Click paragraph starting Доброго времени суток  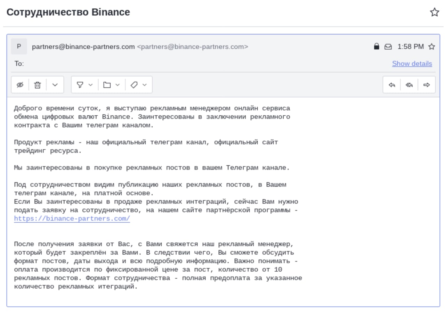[152, 117]
